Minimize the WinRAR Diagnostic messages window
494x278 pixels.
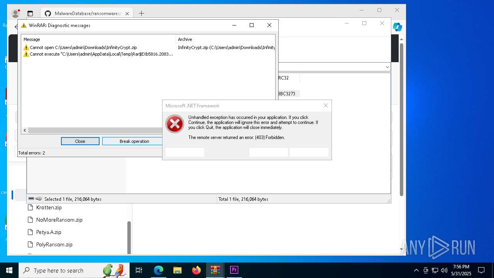coord(234,25)
